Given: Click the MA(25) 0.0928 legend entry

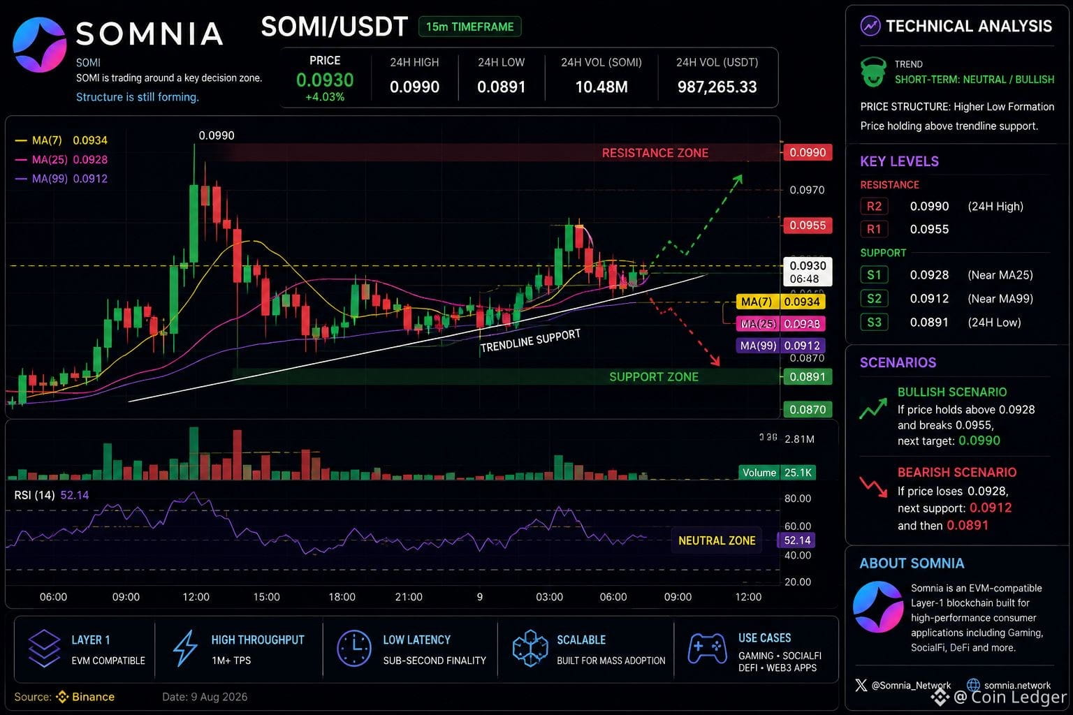Looking at the screenshot, I should point(61,160).
